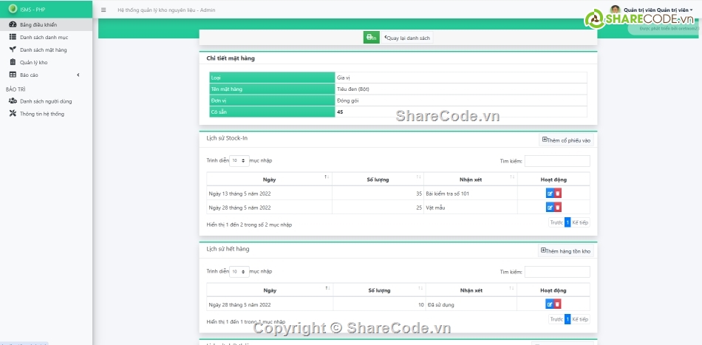Go to Quản lý kho in sidebar
The width and height of the screenshot is (702, 345).
(x=33, y=62)
